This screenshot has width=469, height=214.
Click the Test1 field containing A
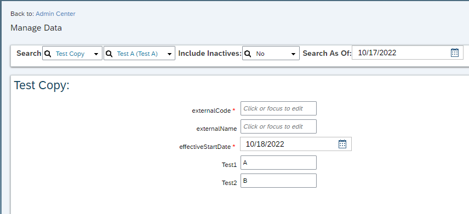[278, 163]
